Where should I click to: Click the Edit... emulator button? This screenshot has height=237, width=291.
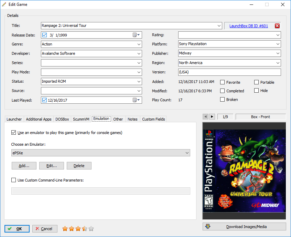click(52, 166)
